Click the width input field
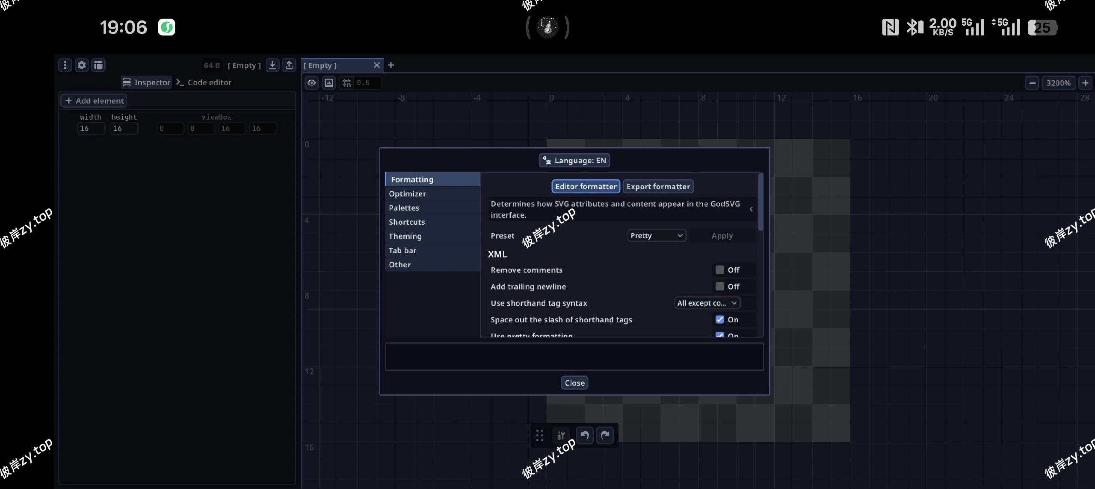 [91, 129]
